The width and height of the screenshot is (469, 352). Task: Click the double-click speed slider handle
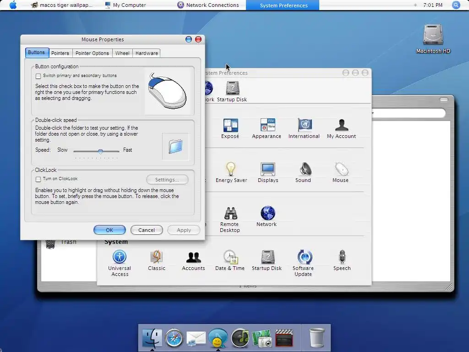click(x=100, y=151)
